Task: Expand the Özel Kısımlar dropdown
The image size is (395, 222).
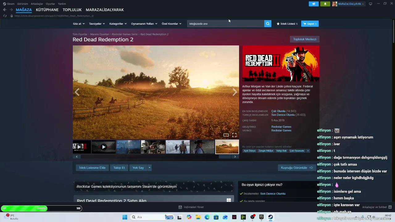Action: coord(172,24)
